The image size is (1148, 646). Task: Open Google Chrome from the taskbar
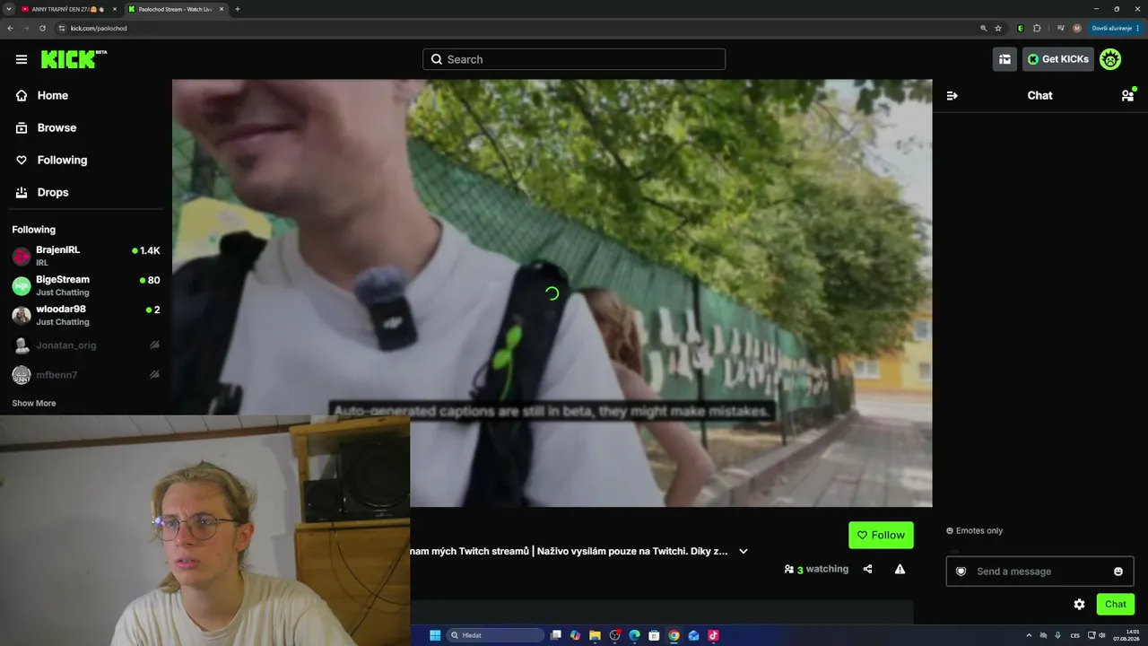(674, 635)
